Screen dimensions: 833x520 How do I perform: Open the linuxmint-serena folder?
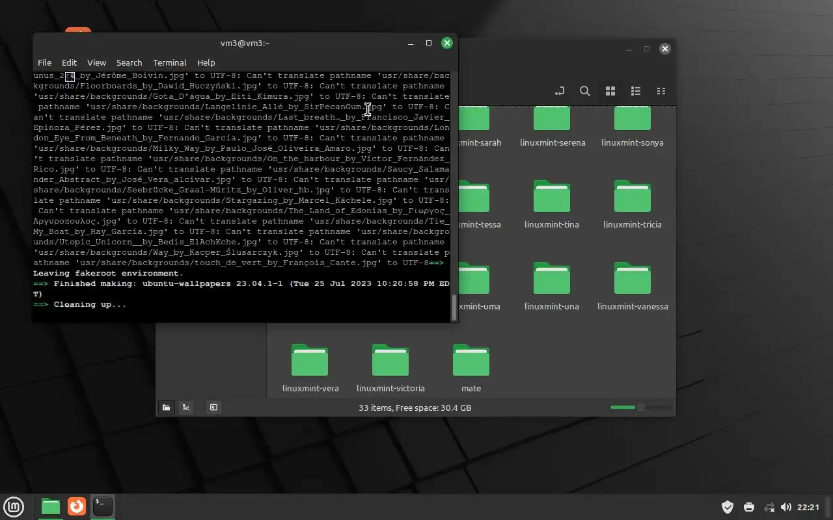click(x=552, y=127)
